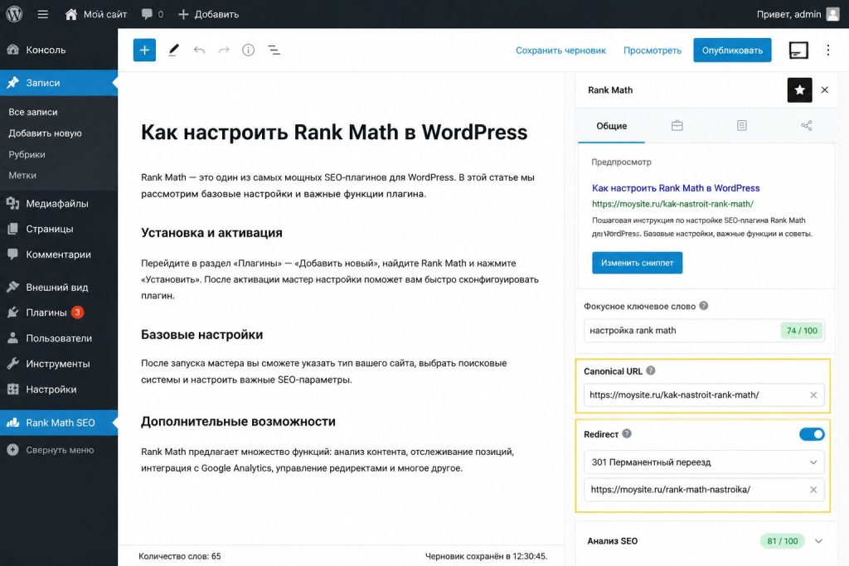Screen dimensions: 849x566
Task: Switch to the Общие tab
Action: 611,126
